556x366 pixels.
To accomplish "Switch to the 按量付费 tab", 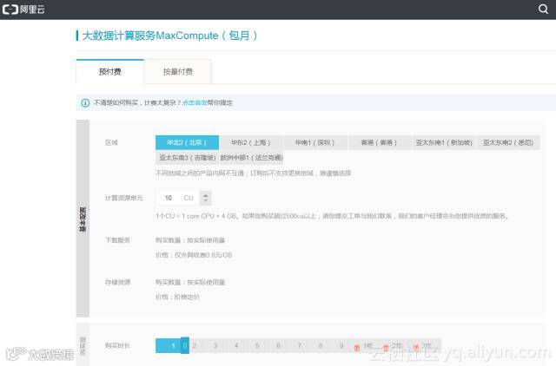I will 177,71.
